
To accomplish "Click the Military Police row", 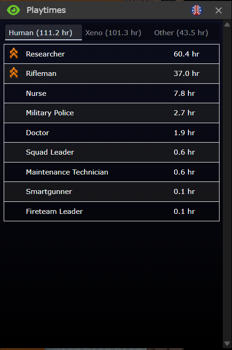I will click(x=112, y=113).
